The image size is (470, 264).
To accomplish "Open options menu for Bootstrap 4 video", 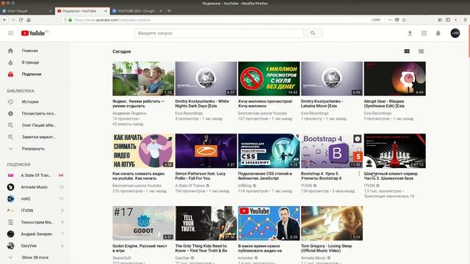I will pos(359,174).
